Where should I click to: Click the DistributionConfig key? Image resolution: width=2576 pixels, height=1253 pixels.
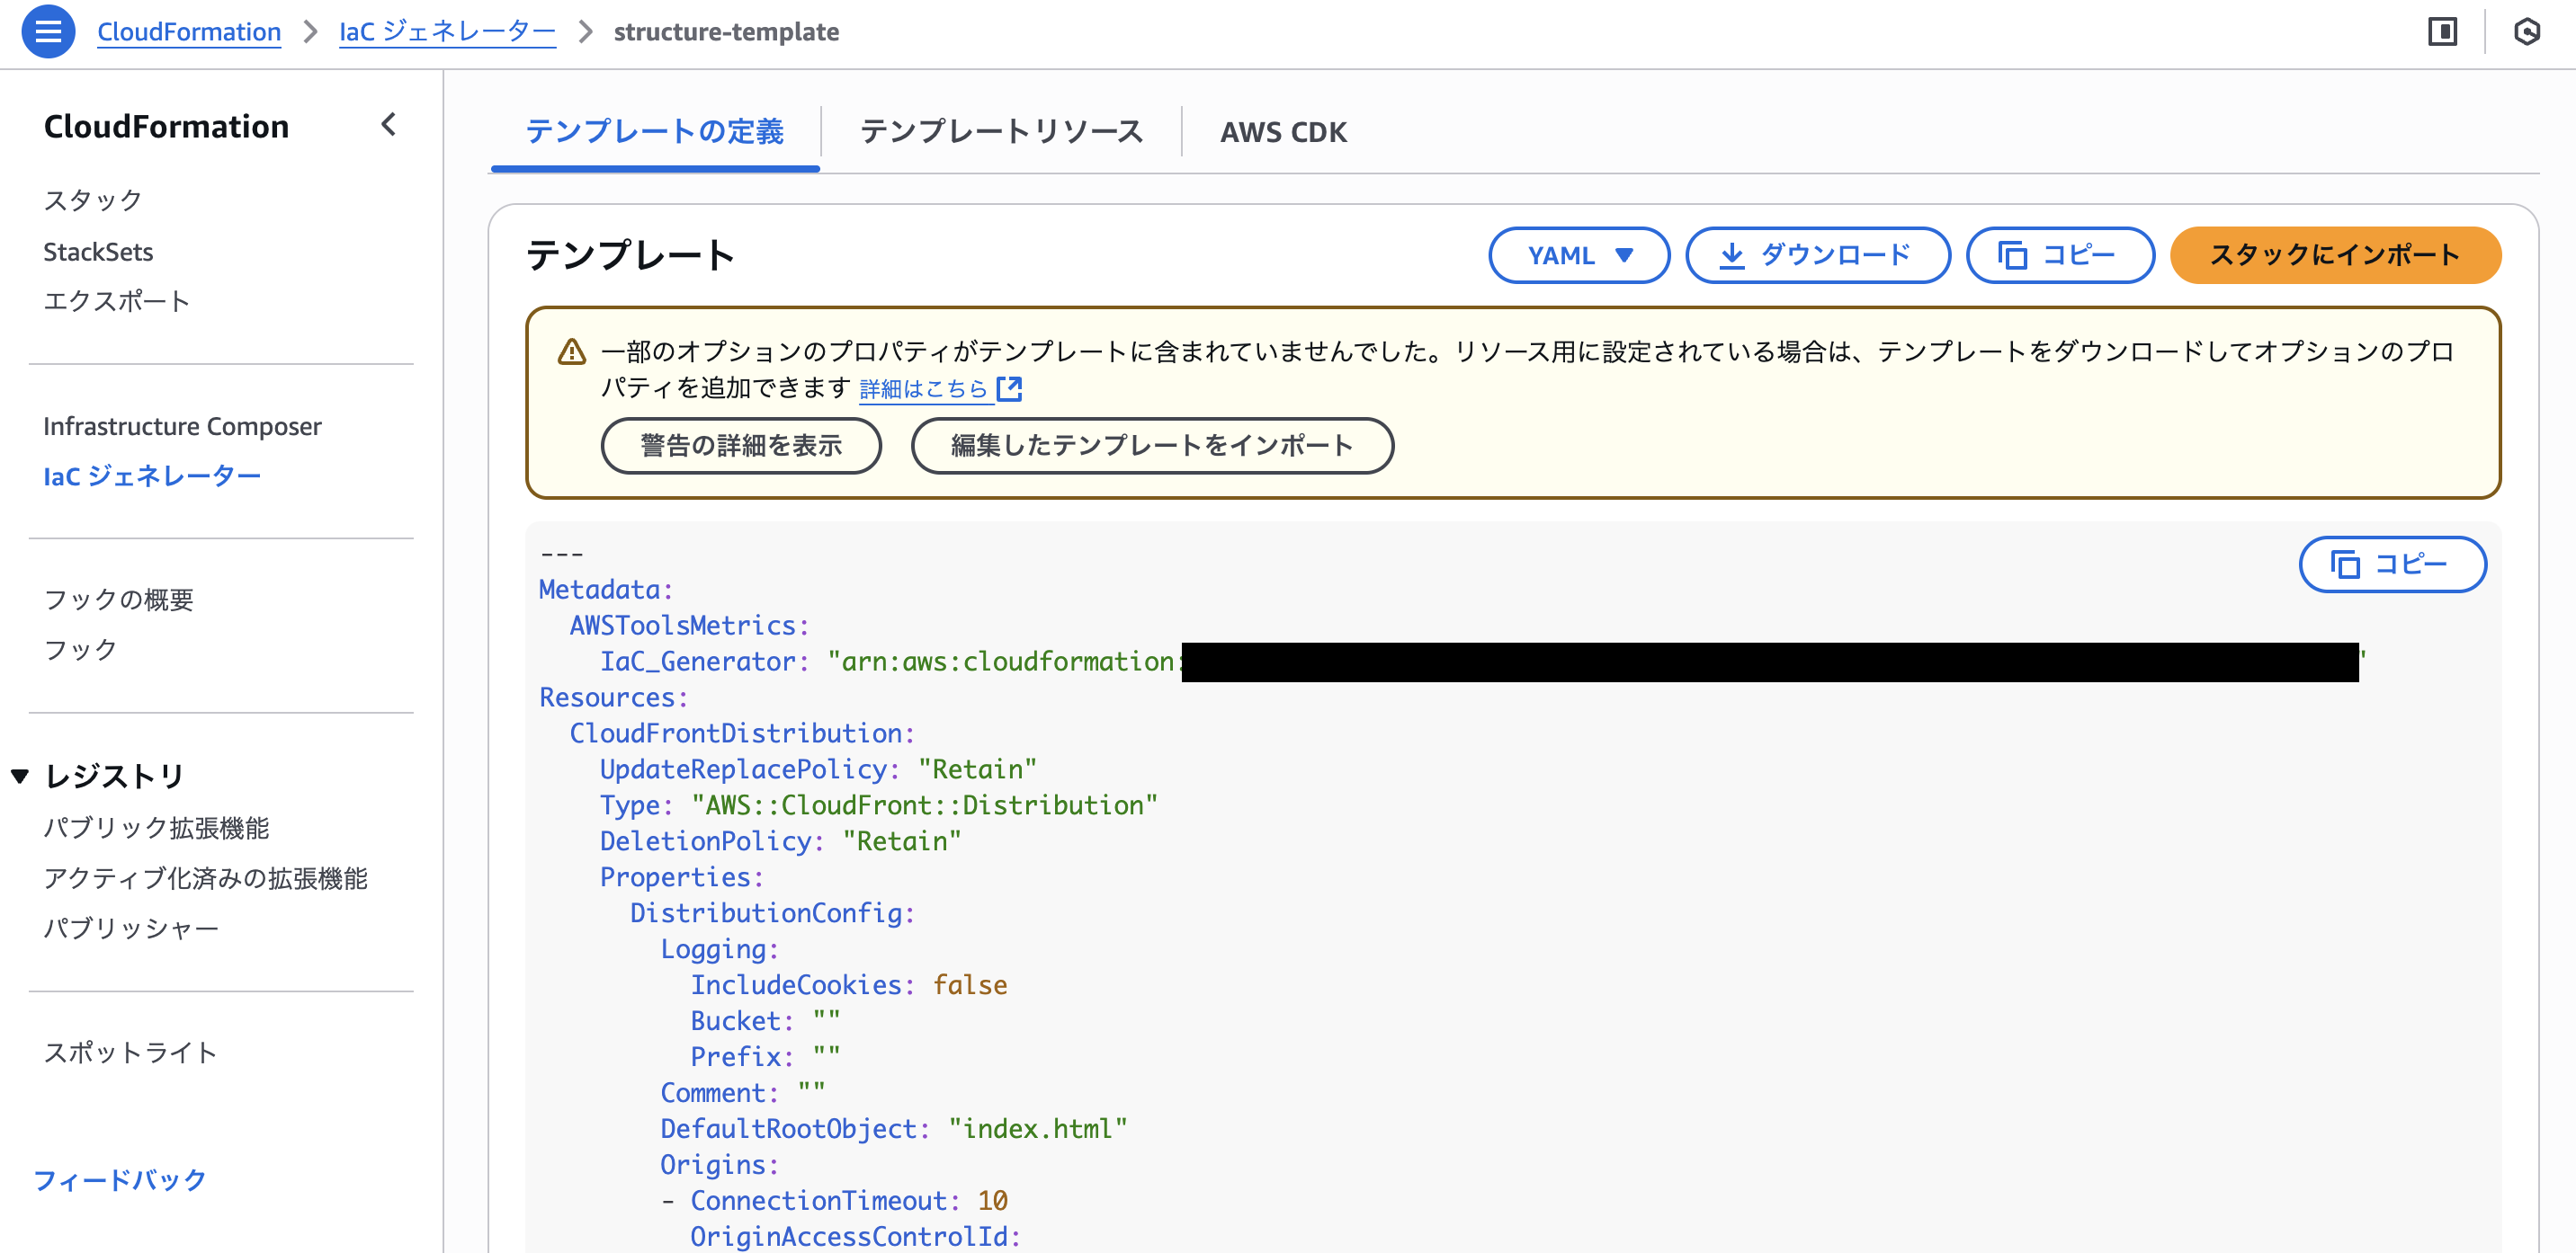[x=766, y=913]
